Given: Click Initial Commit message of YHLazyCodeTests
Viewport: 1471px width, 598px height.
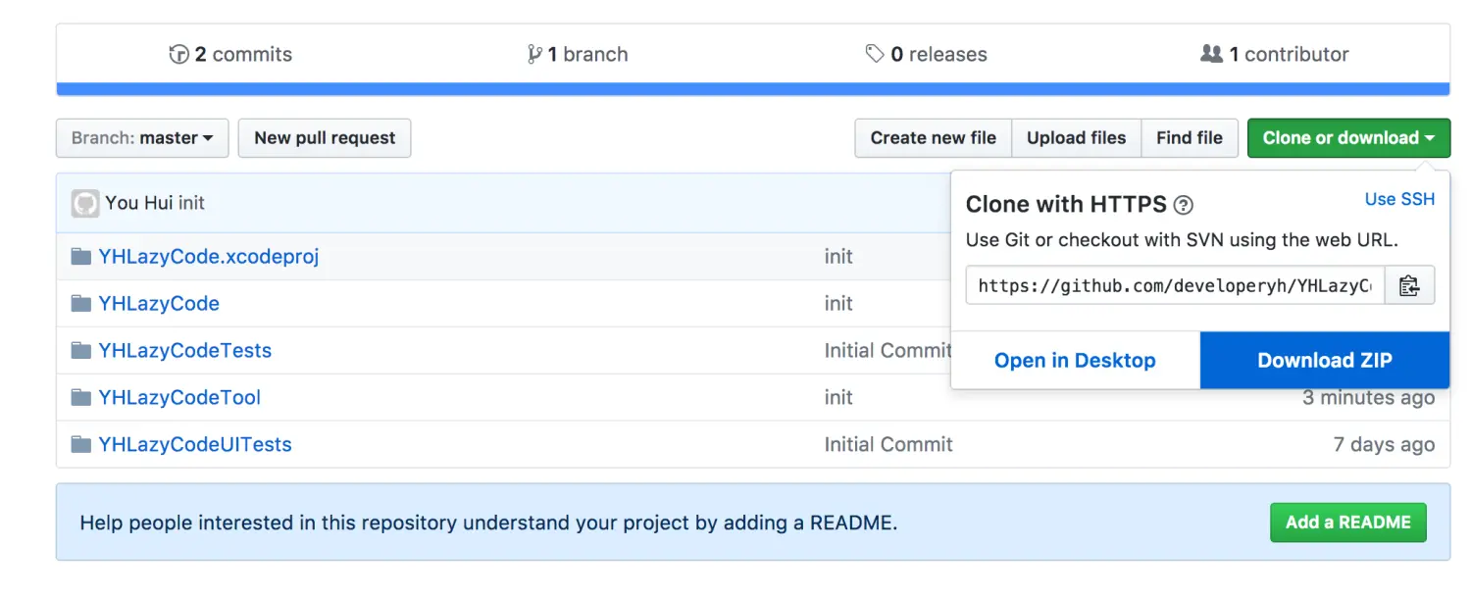Looking at the screenshot, I should [888, 351].
